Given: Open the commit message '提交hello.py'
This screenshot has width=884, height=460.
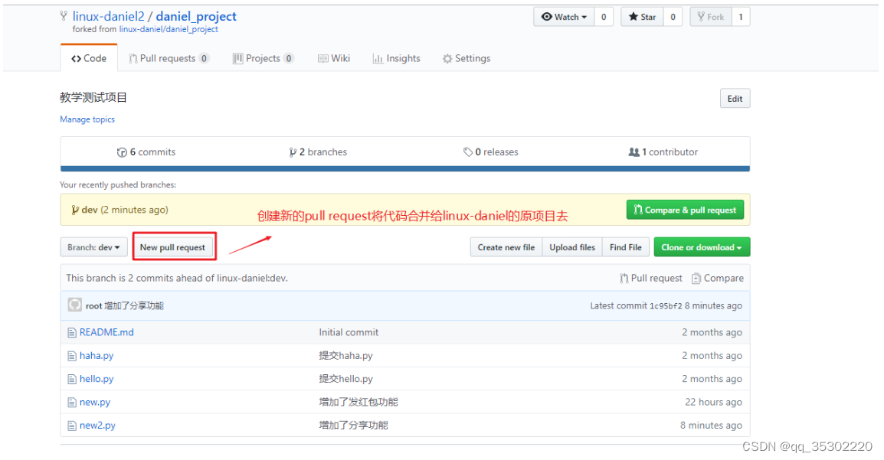Looking at the screenshot, I should pyautogui.click(x=346, y=379).
